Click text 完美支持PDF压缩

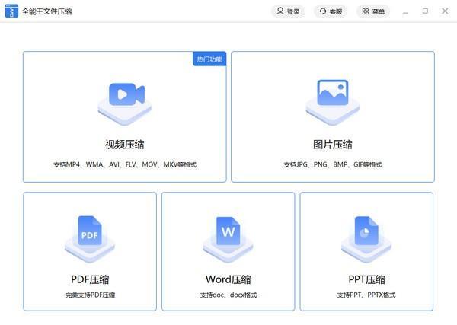point(90,295)
